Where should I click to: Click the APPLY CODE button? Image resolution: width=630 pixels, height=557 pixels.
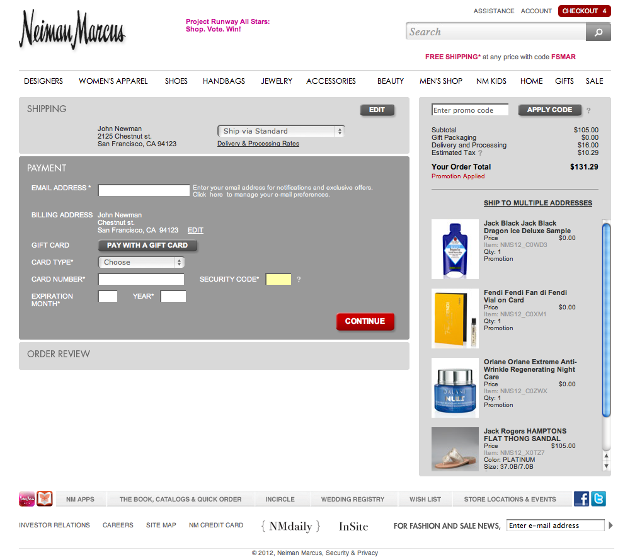click(x=549, y=110)
